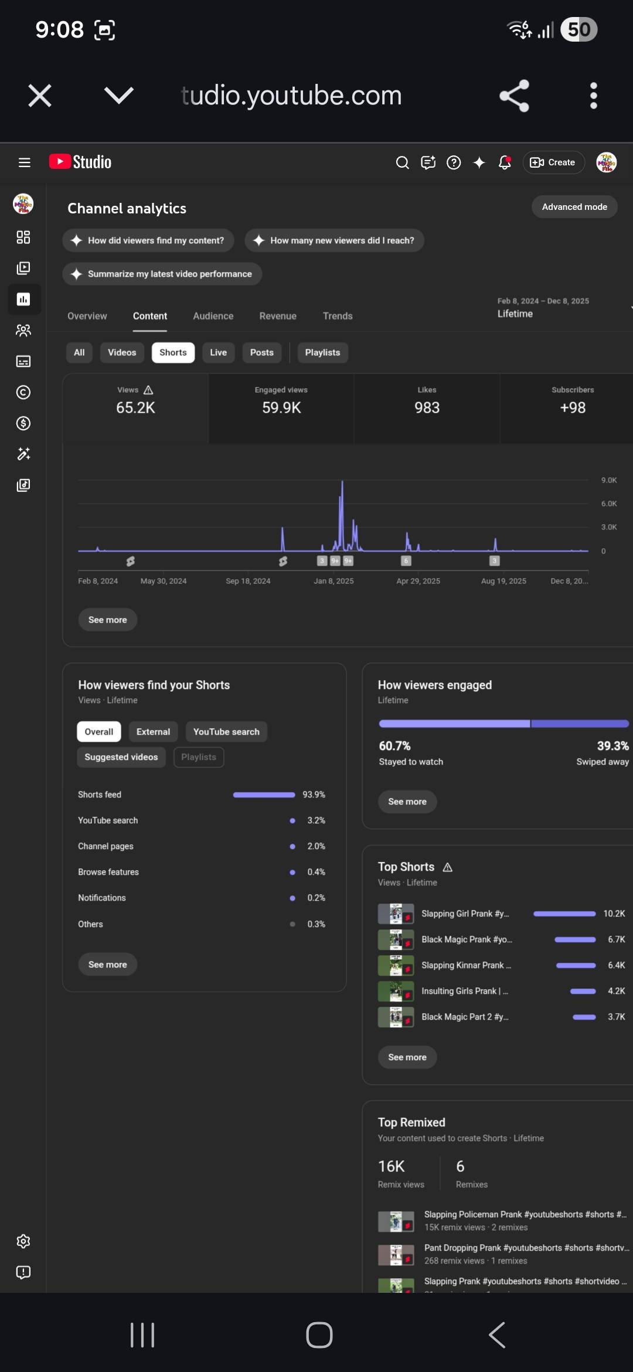Open Copyright icon in sidebar
Viewport: 633px width, 1372px height.
coord(23,392)
